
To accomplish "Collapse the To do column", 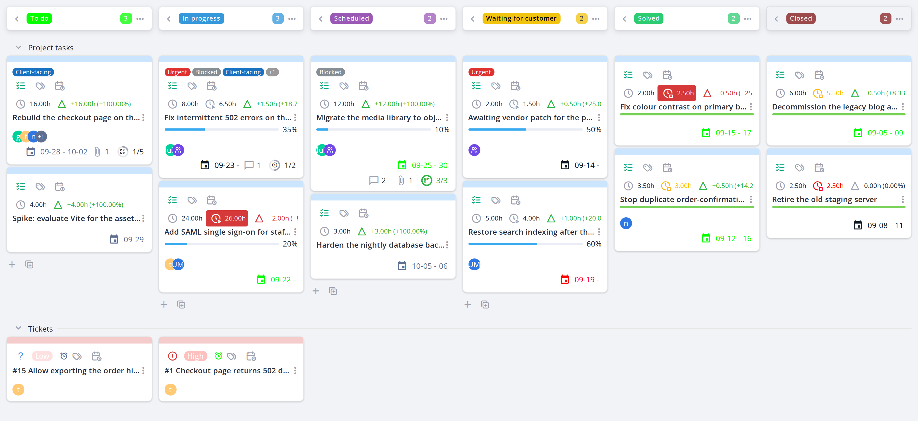I will click(17, 18).
